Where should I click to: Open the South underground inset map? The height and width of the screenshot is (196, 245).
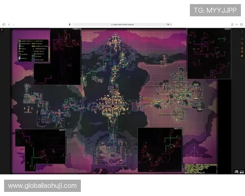(x=160, y=149)
